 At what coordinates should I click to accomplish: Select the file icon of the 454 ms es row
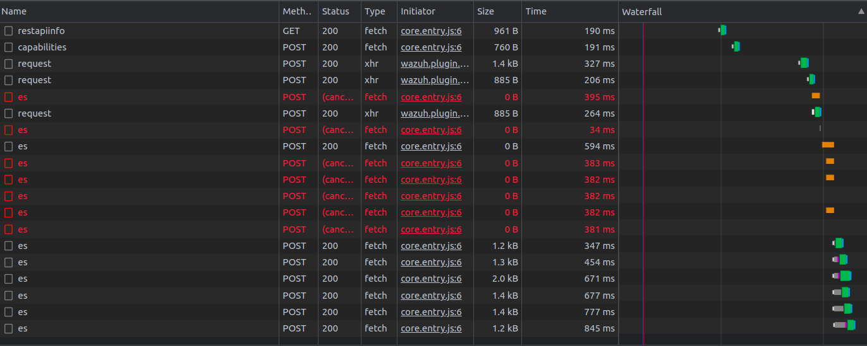click(8, 262)
